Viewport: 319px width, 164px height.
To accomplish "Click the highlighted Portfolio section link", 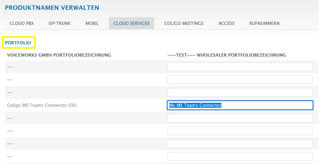I will (18, 42).
